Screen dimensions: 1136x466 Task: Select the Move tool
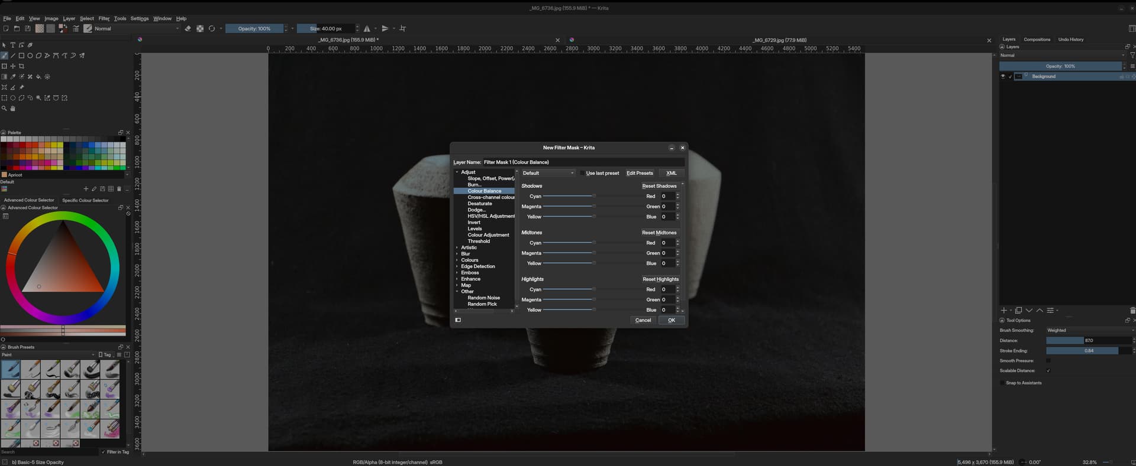12,66
